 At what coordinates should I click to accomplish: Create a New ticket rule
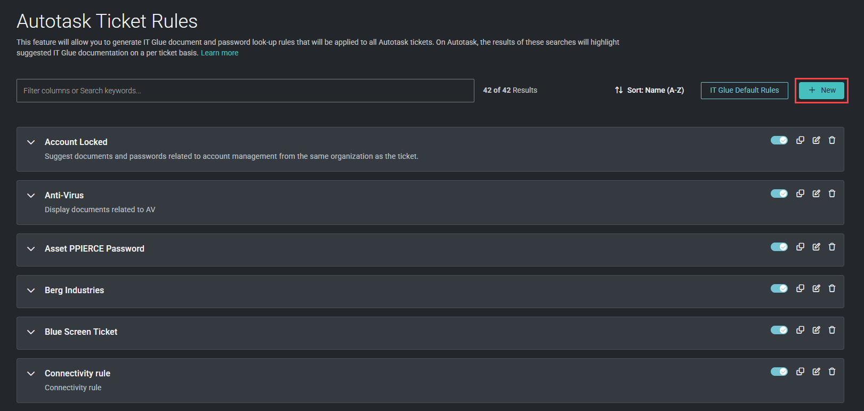click(821, 90)
